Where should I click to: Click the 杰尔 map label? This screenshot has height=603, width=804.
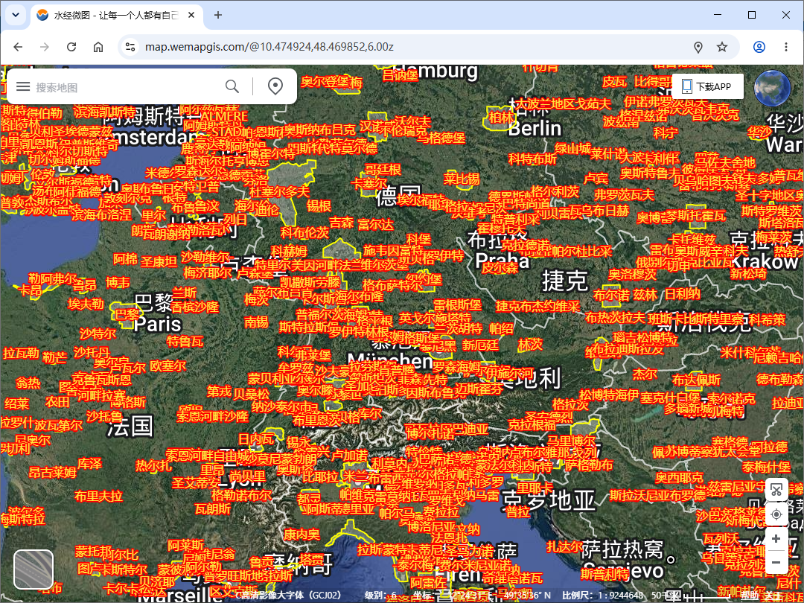(x=645, y=373)
